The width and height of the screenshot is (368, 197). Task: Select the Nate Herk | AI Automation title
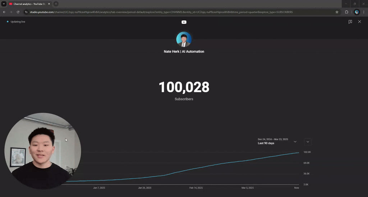point(184,52)
